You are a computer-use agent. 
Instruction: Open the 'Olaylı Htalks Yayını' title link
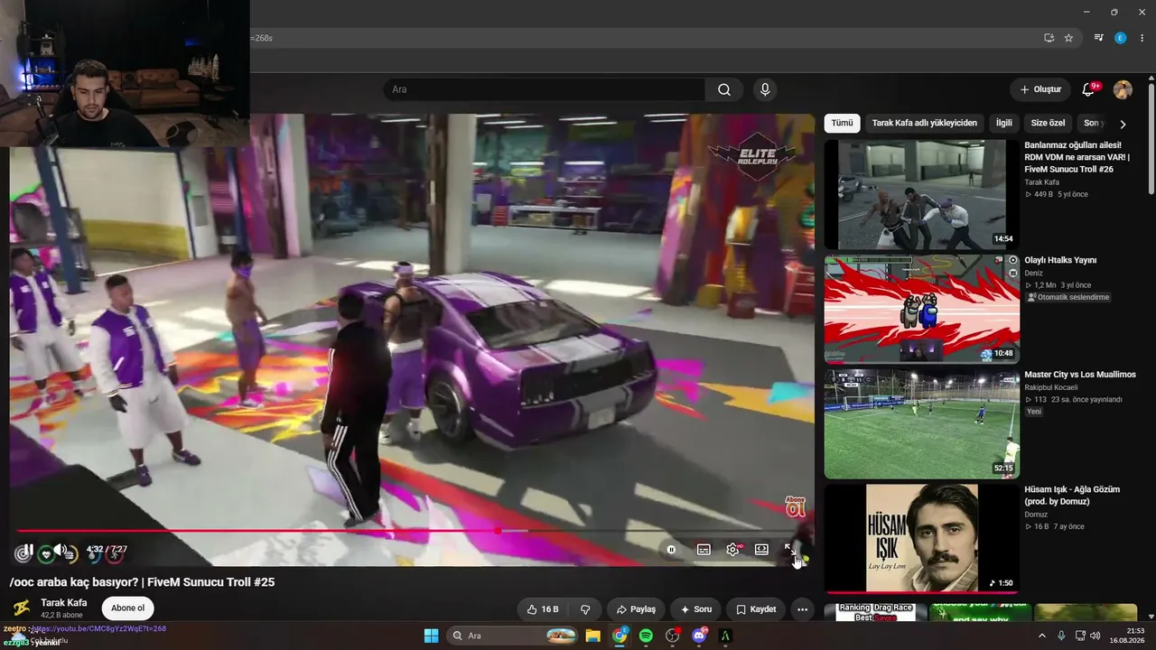[1060, 260]
